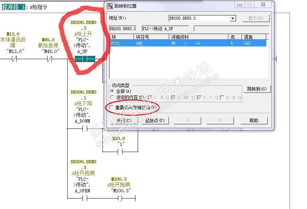Toggle access type checkbox 3: ?
307x209 pixels.
pos(199,97)
